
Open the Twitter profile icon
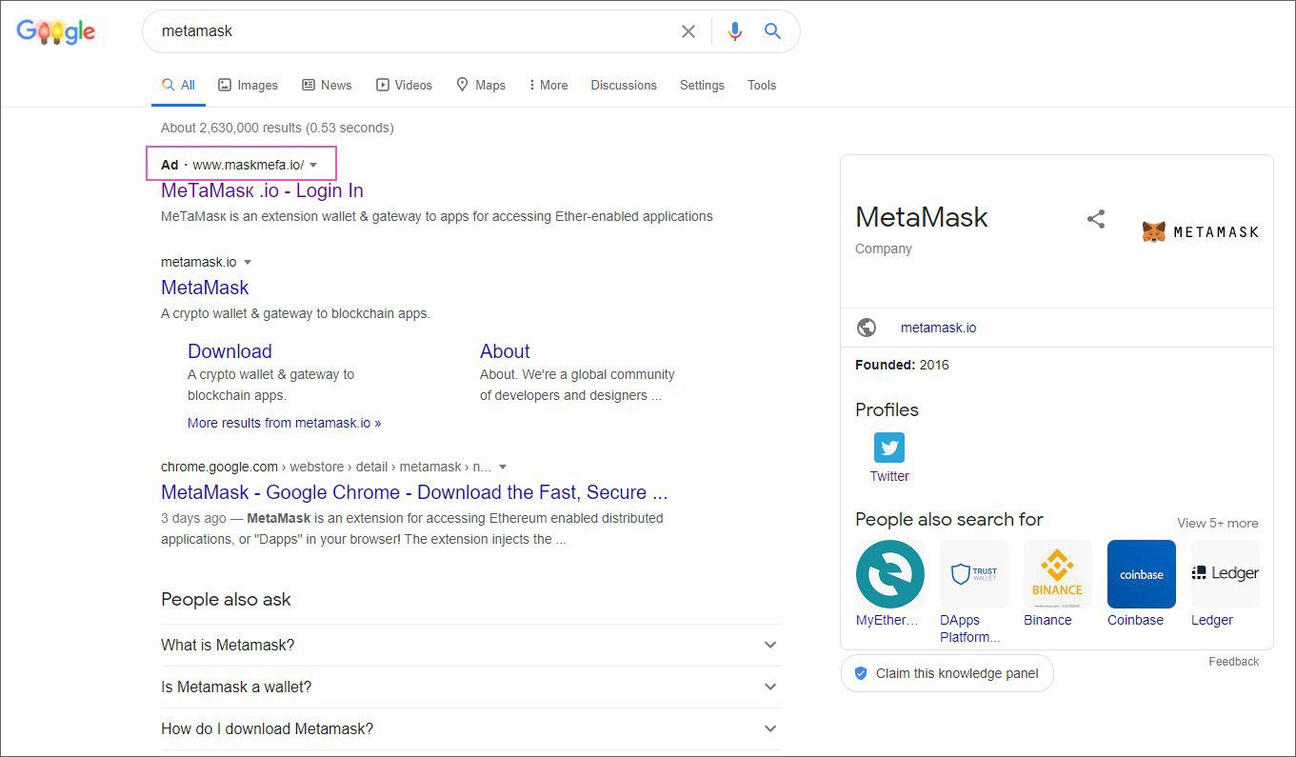[889, 448]
